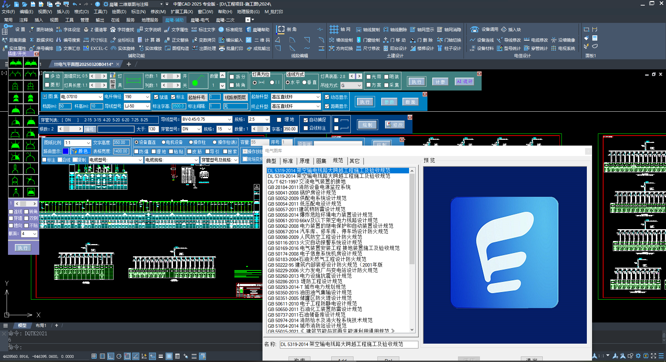Open the 计算器 tool

coord(149,40)
